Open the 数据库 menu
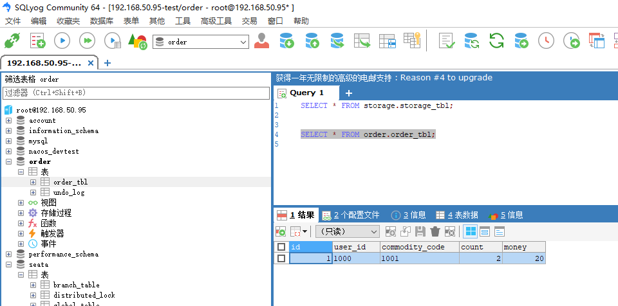 (102, 21)
